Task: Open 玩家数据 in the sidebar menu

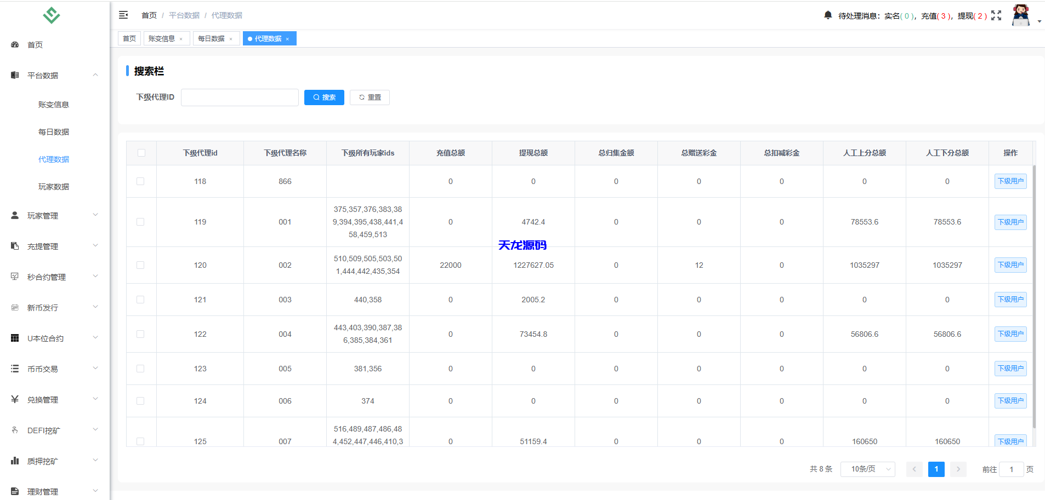Action: 53,186
